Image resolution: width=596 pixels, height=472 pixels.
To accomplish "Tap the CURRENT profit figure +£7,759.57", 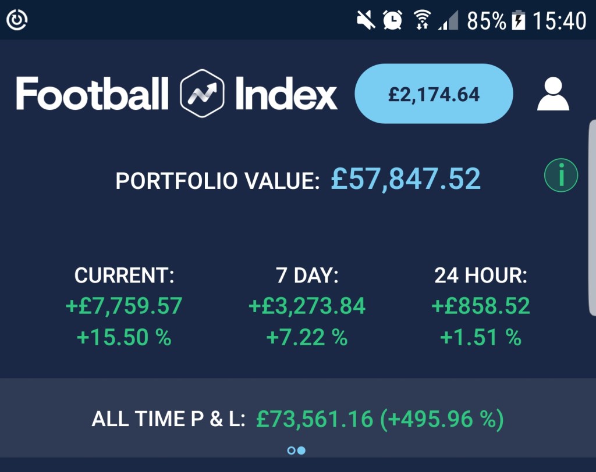I will pyautogui.click(x=124, y=306).
